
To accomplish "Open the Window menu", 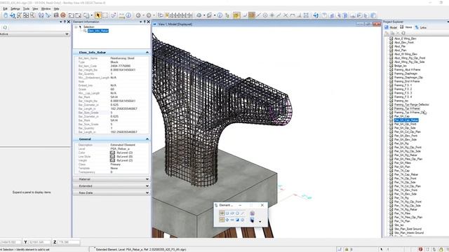I will 46,9.
